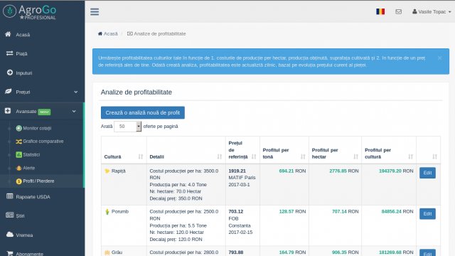Image resolution: width=455 pixels, height=256 pixels.
Task: Open Monitor cotații submenu item
Action: pos(37,128)
